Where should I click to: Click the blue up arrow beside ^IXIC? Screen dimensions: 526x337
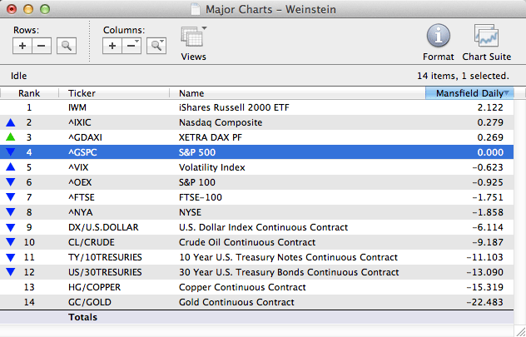(10, 122)
